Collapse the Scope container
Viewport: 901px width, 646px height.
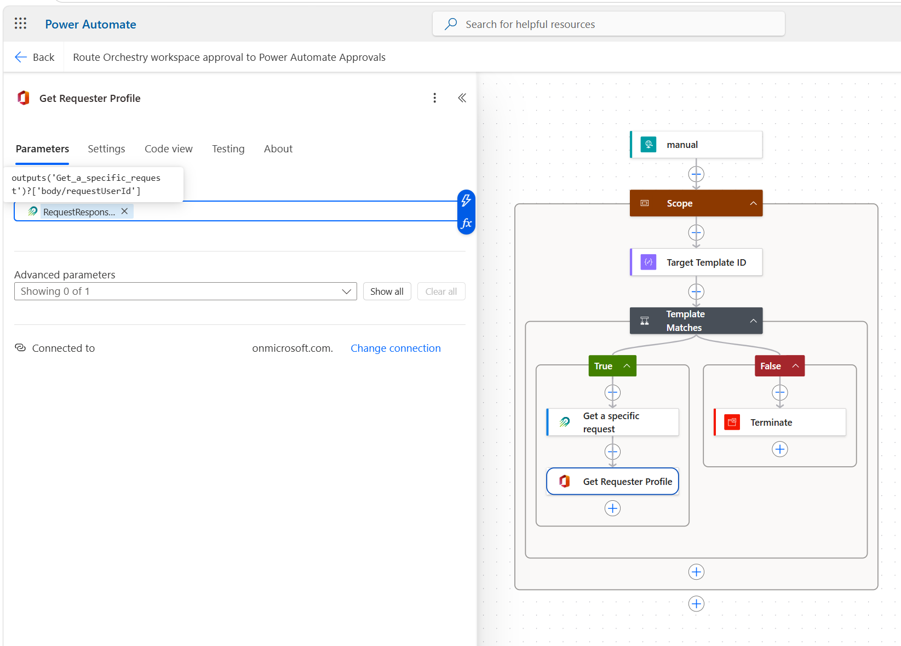(753, 203)
